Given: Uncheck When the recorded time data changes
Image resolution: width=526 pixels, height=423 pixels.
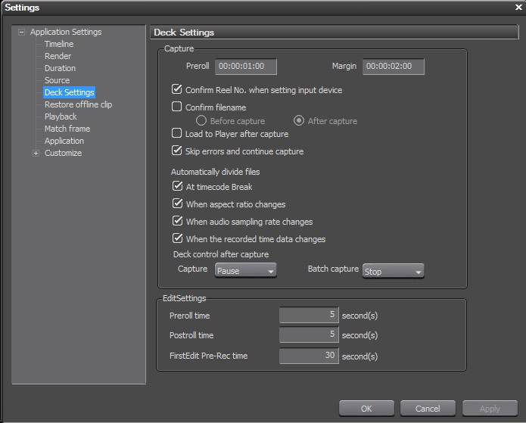Looking at the screenshot, I should coord(177,238).
